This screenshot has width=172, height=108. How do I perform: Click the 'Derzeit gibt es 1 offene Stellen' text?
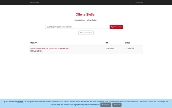86,20
